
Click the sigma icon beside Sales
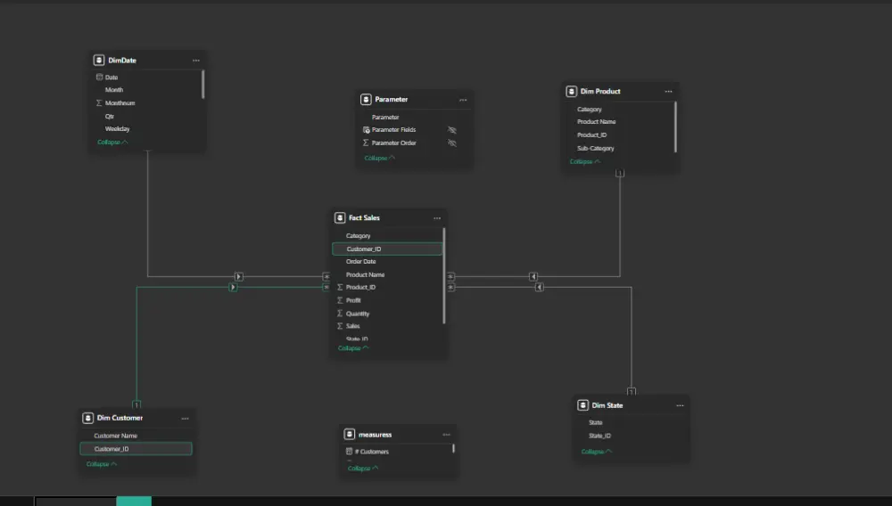[x=340, y=326]
